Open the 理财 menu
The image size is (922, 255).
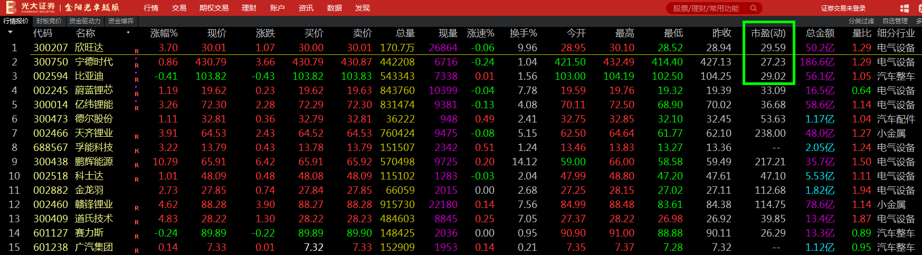tap(249, 8)
